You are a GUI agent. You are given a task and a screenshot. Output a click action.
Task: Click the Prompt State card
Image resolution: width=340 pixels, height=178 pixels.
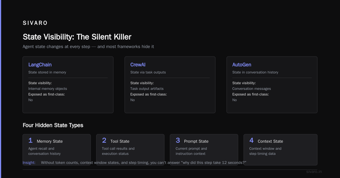click(x=204, y=150)
